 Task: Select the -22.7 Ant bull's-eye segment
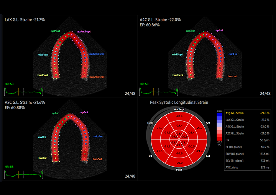click(199, 128)
